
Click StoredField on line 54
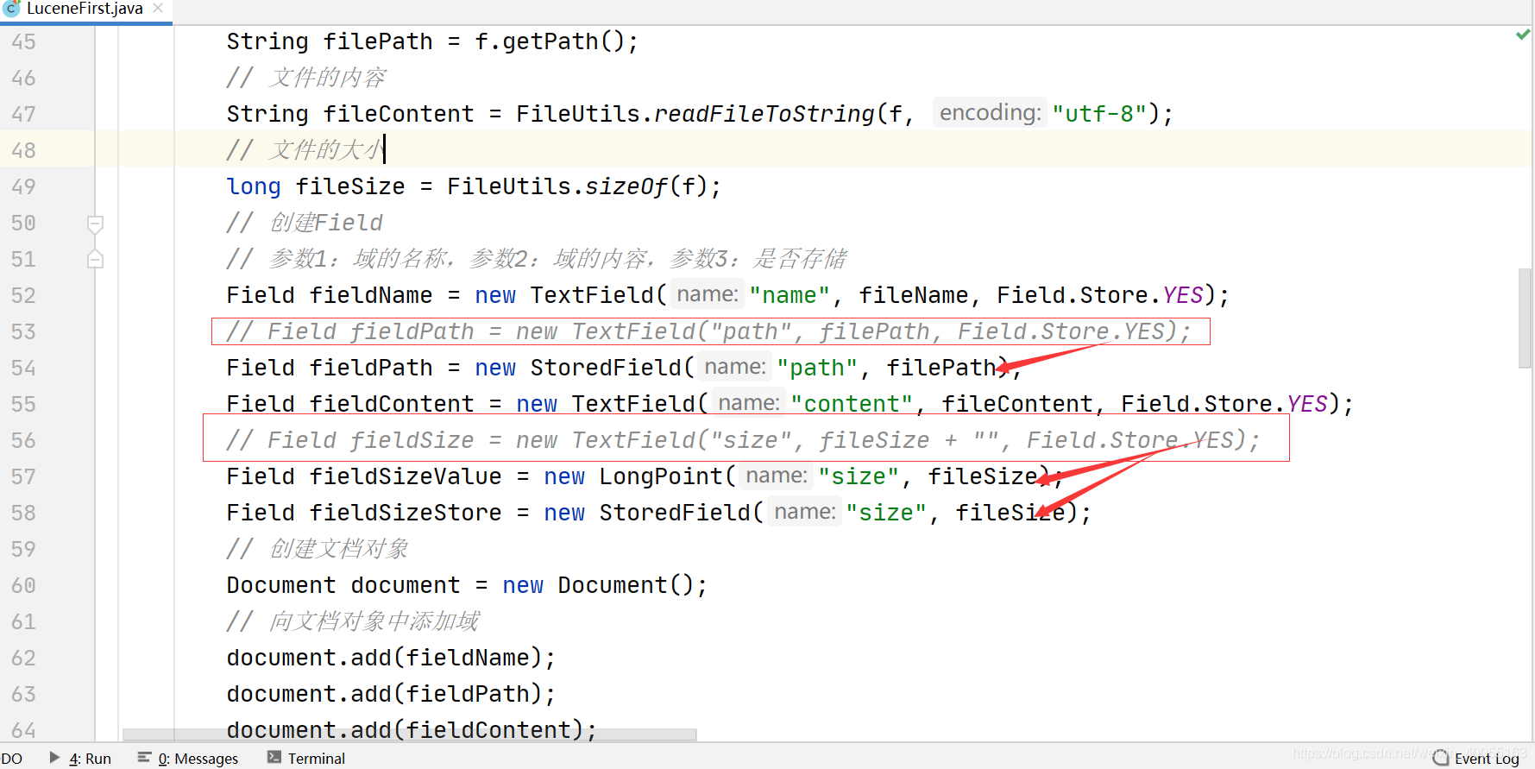[606, 368]
